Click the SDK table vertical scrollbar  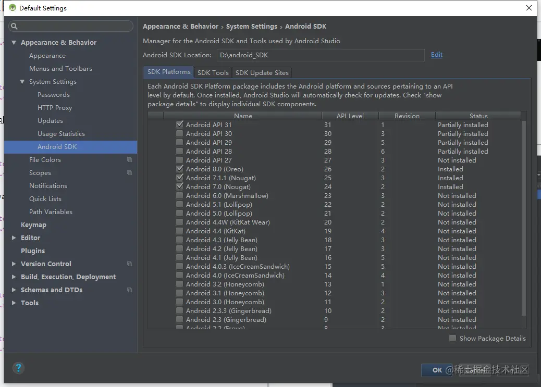tap(523, 218)
